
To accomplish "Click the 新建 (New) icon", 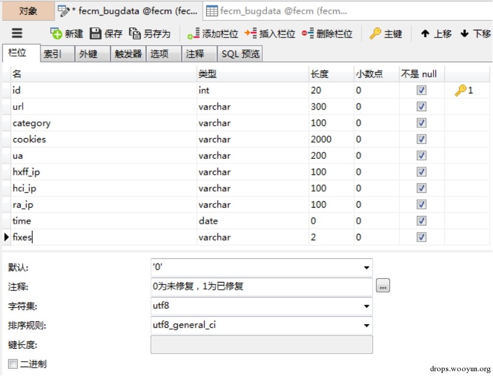I will point(56,33).
